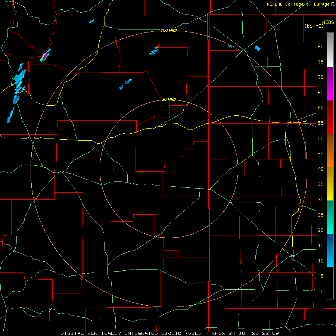
Task: Select the green segment of the color bar
Action: pyautogui.click(x=330, y=217)
